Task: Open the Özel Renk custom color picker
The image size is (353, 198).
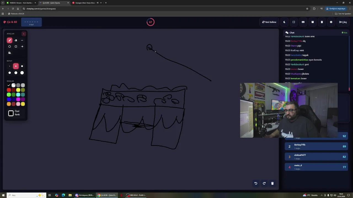Action: (11, 113)
